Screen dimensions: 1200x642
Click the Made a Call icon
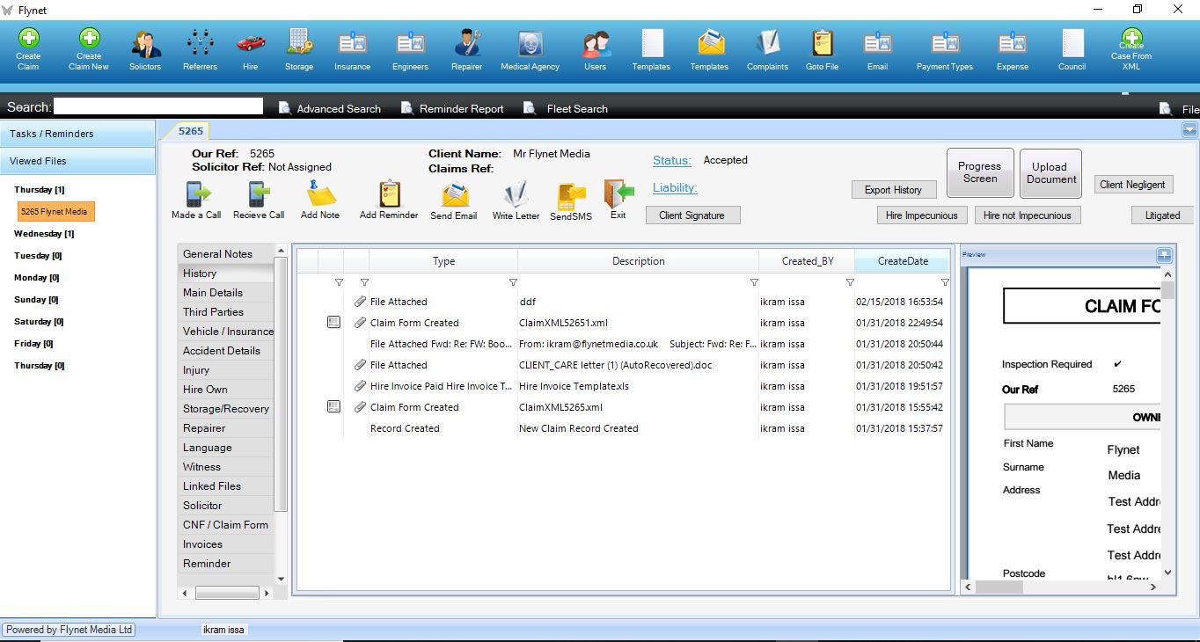(x=197, y=194)
